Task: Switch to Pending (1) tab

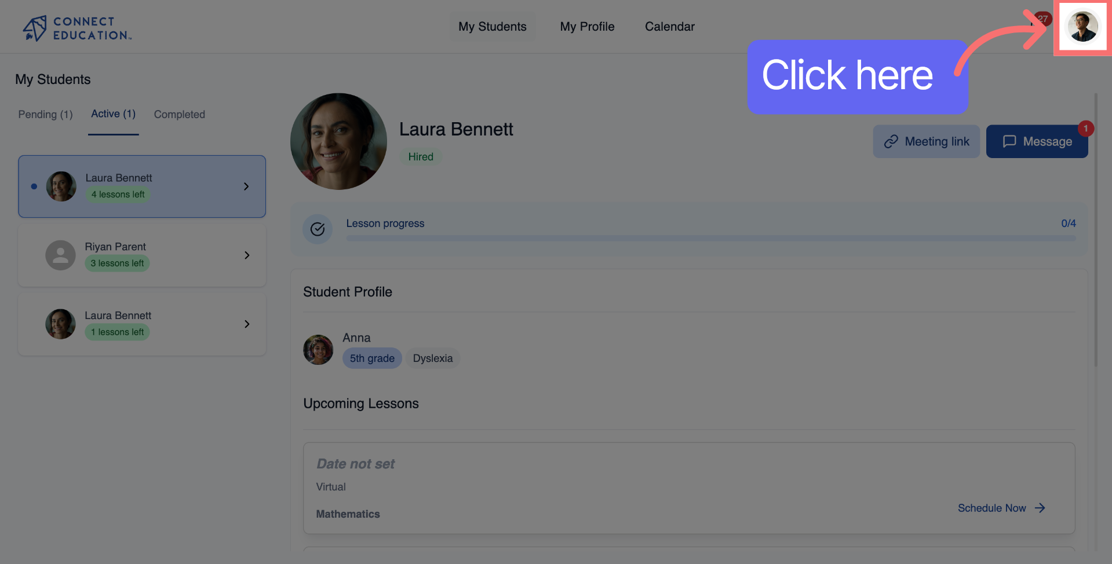Action: (x=45, y=115)
